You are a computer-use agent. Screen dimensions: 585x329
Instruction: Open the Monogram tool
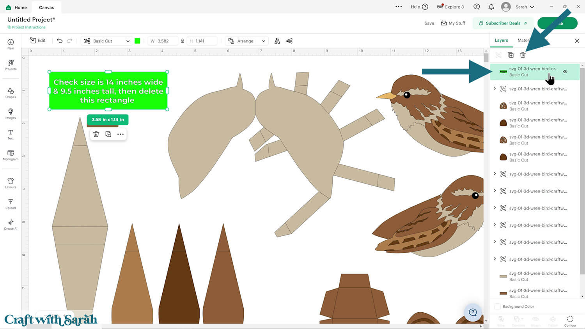(x=11, y=155)
